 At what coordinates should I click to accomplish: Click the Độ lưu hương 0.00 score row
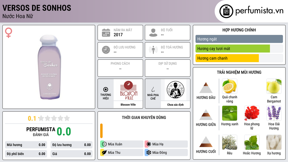(71, 145)
